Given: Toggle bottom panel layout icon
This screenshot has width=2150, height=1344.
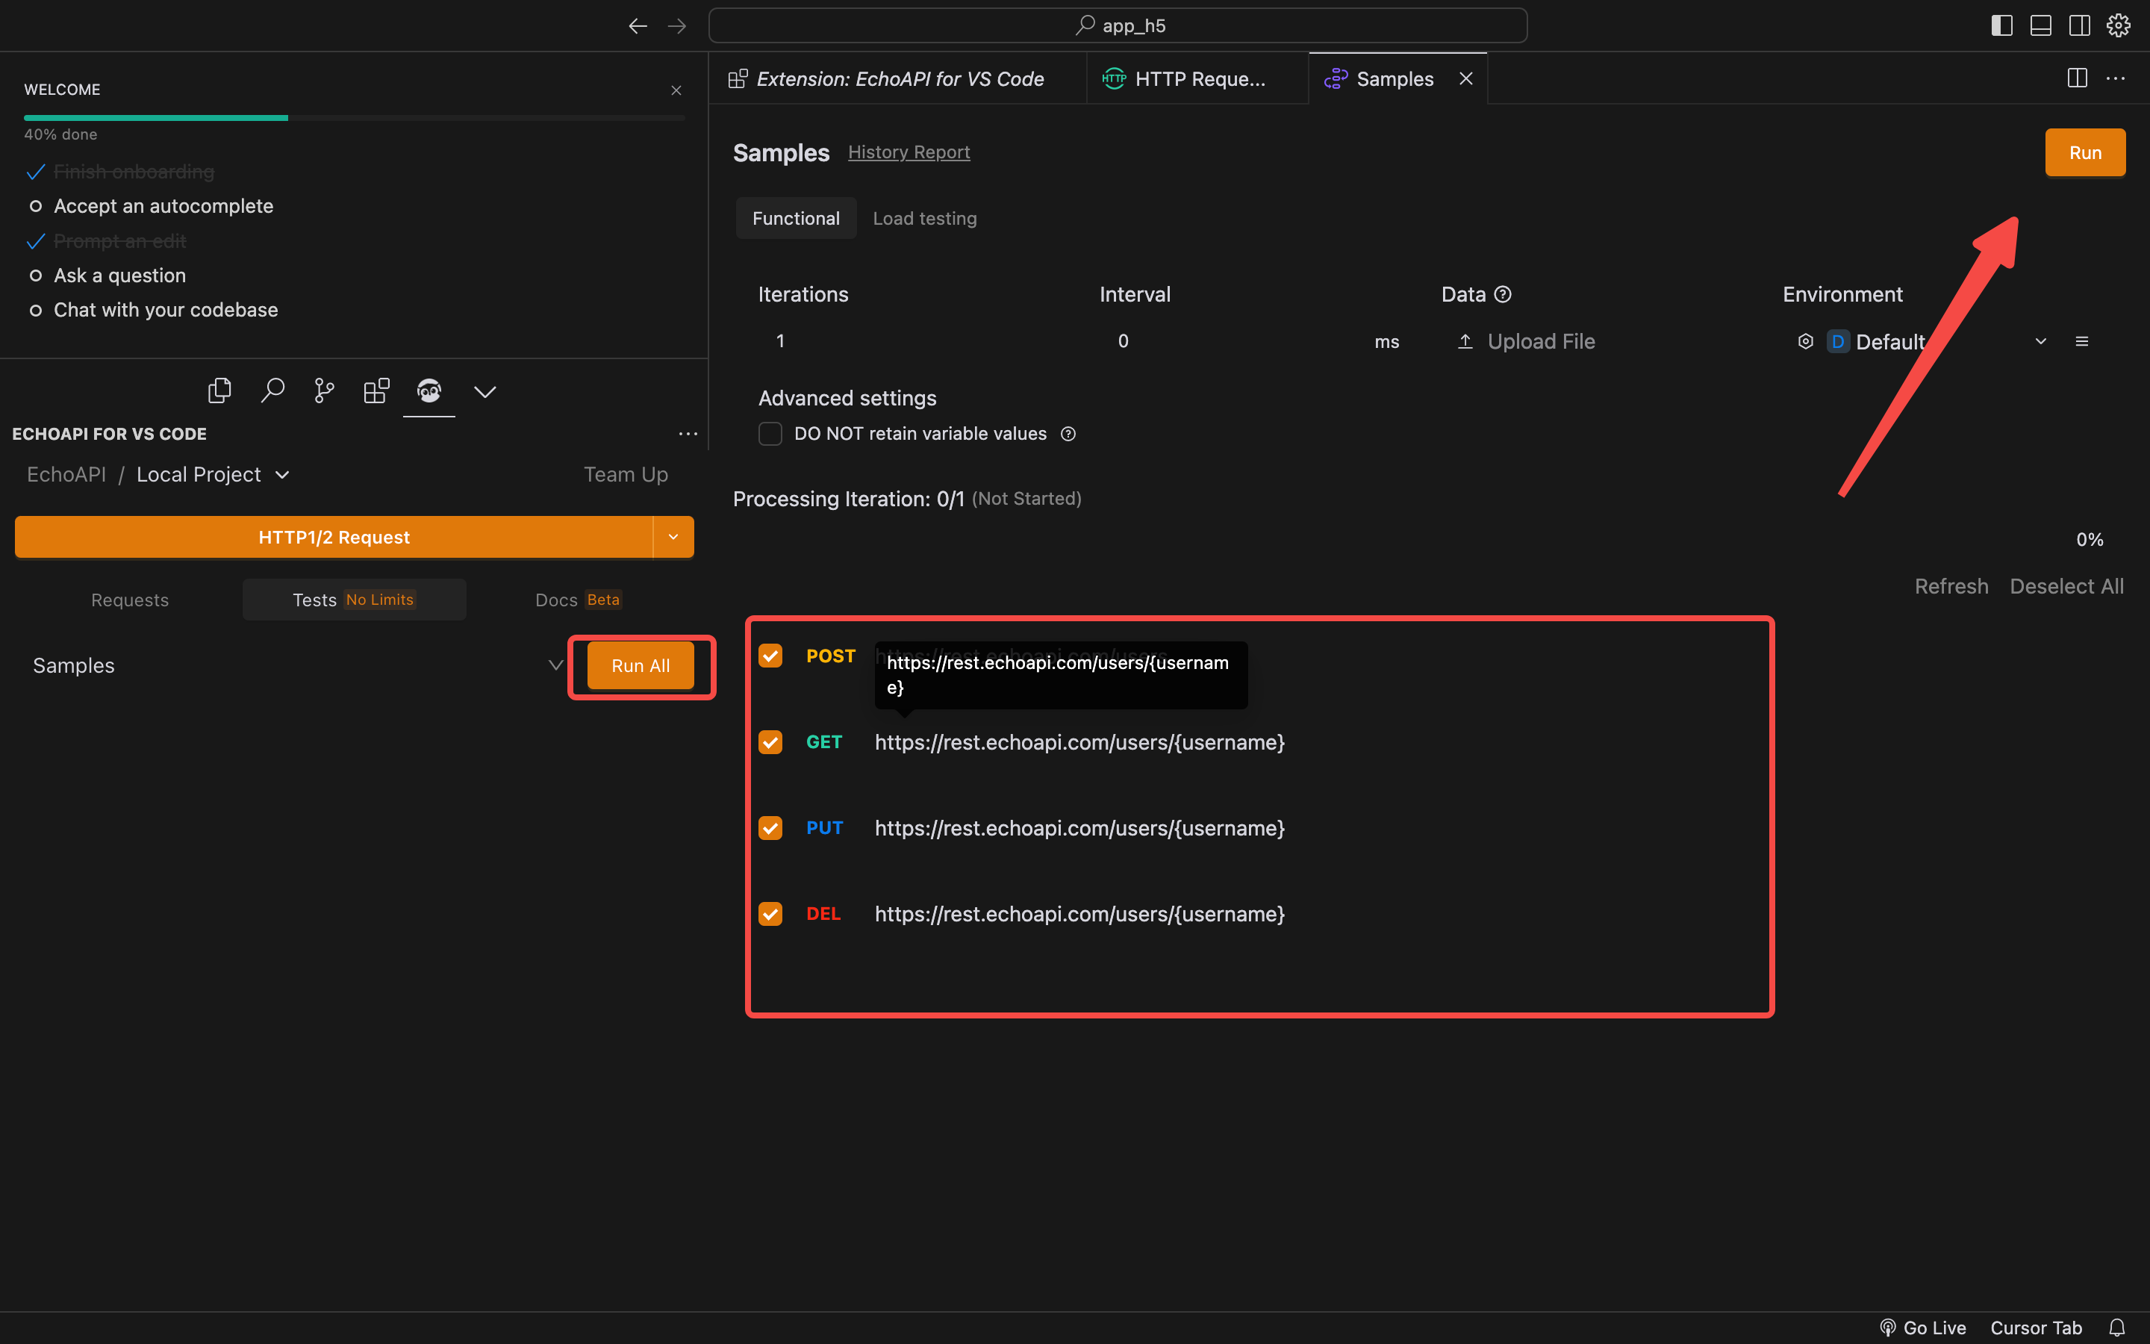Looking at the screenshot, I should coord(2041,26).
